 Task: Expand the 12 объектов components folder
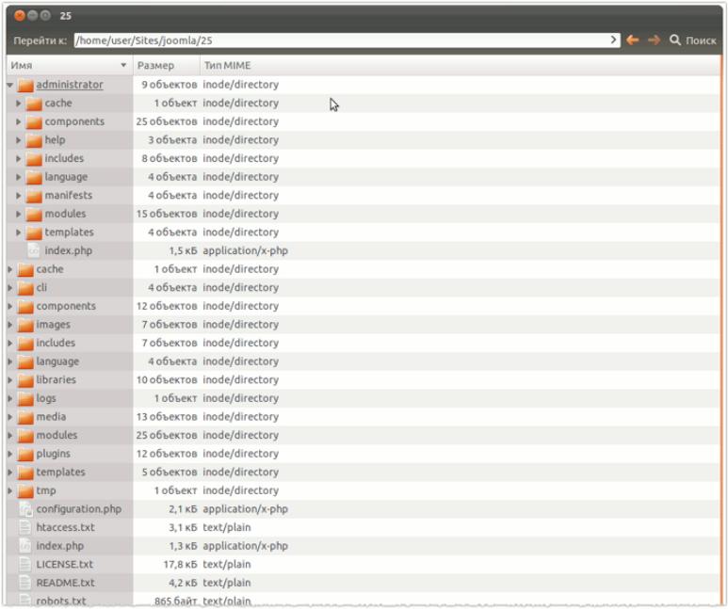(x=9, y=306)
